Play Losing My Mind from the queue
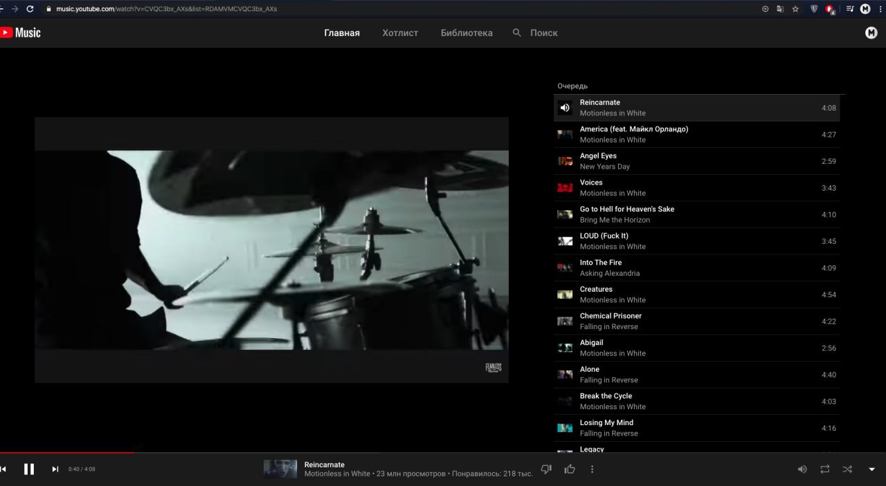This screenshot has height=486, width=886. 696,428
